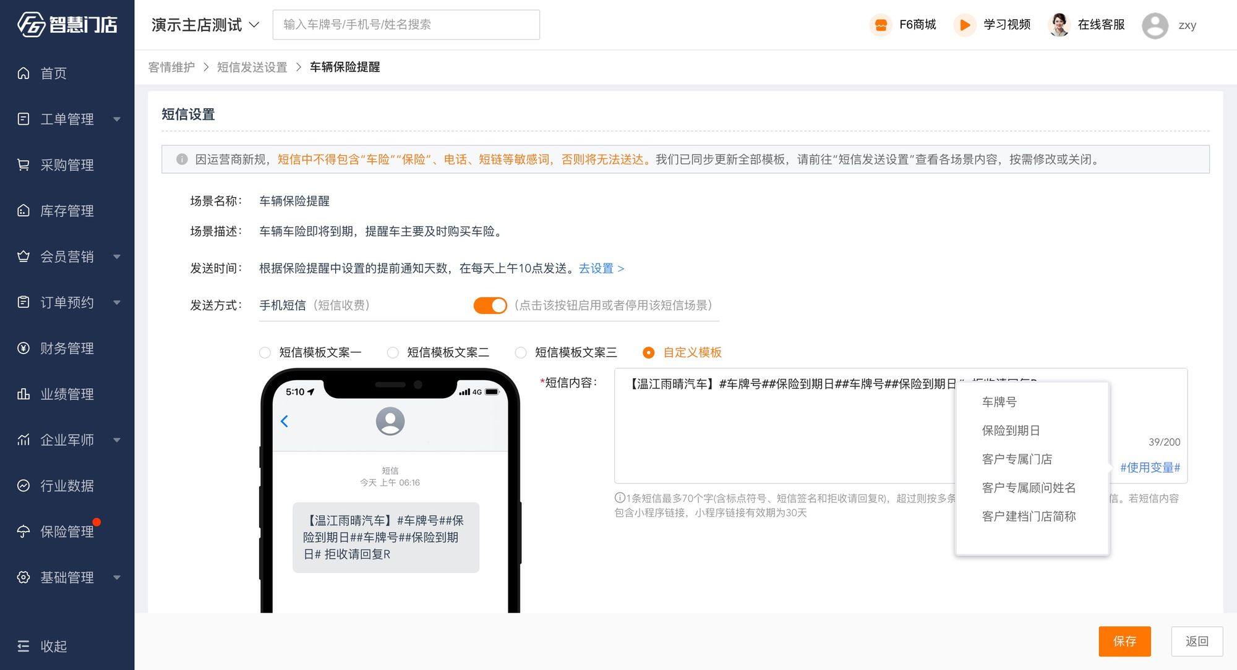Click the 智慧门店 F6 logo
Image resolution: width=1237 pixels, height=670 pixels.
67,25
